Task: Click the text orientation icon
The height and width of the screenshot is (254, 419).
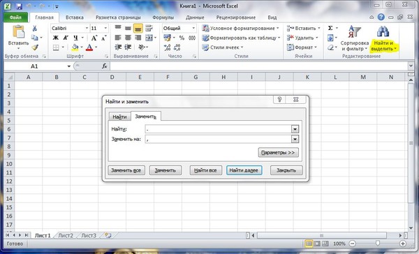Action: (142, 47)
